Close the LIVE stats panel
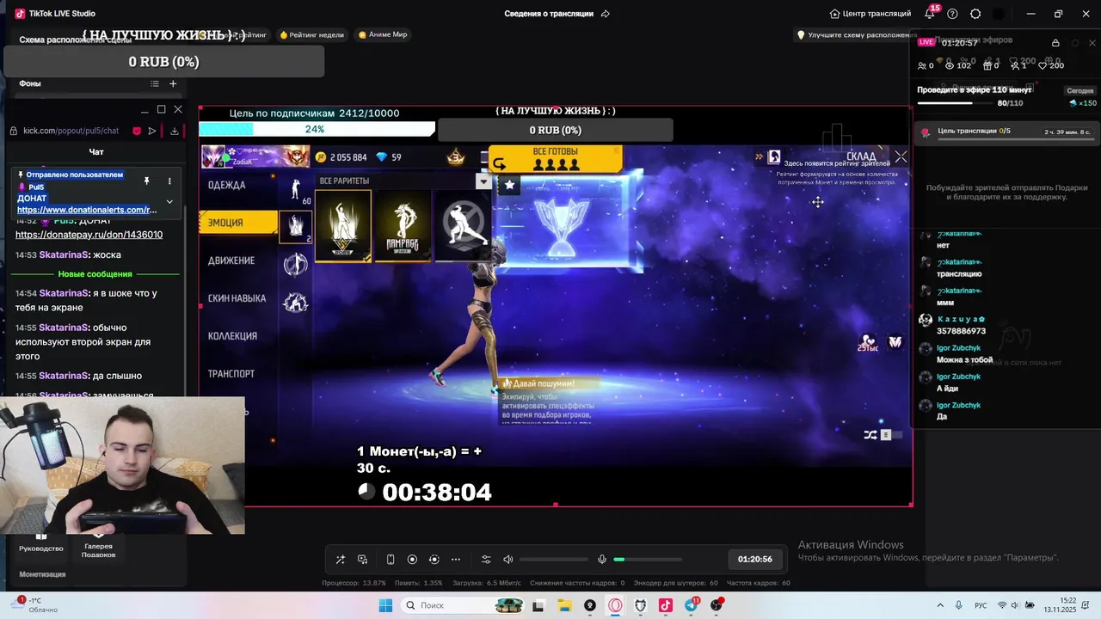Image resolution: width=1101 pixels, height=619 pixels. coord(1092,43)
